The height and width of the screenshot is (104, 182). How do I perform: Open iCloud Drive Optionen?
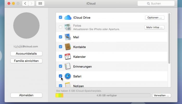155,17
